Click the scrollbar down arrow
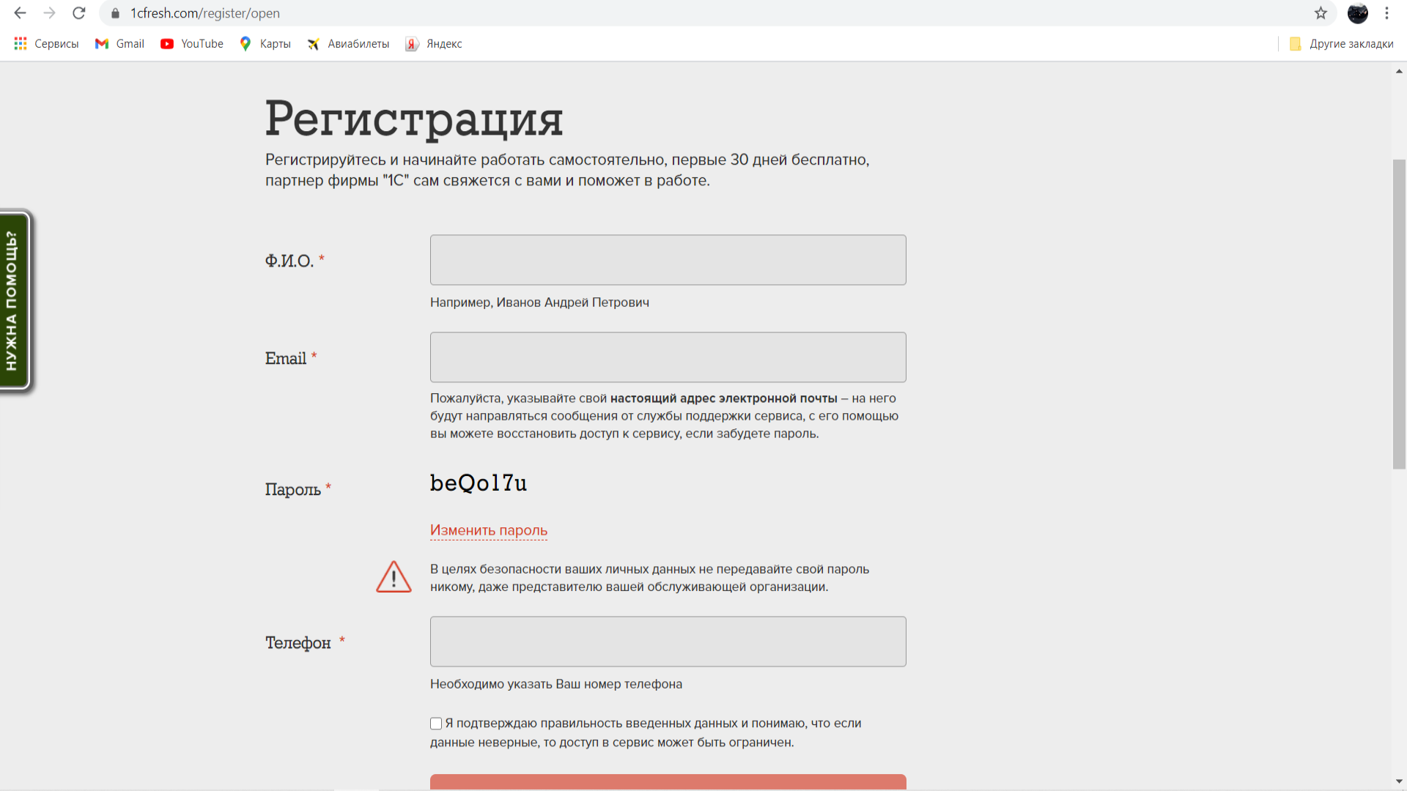 pyautogui.click(x=1399, y=781)
